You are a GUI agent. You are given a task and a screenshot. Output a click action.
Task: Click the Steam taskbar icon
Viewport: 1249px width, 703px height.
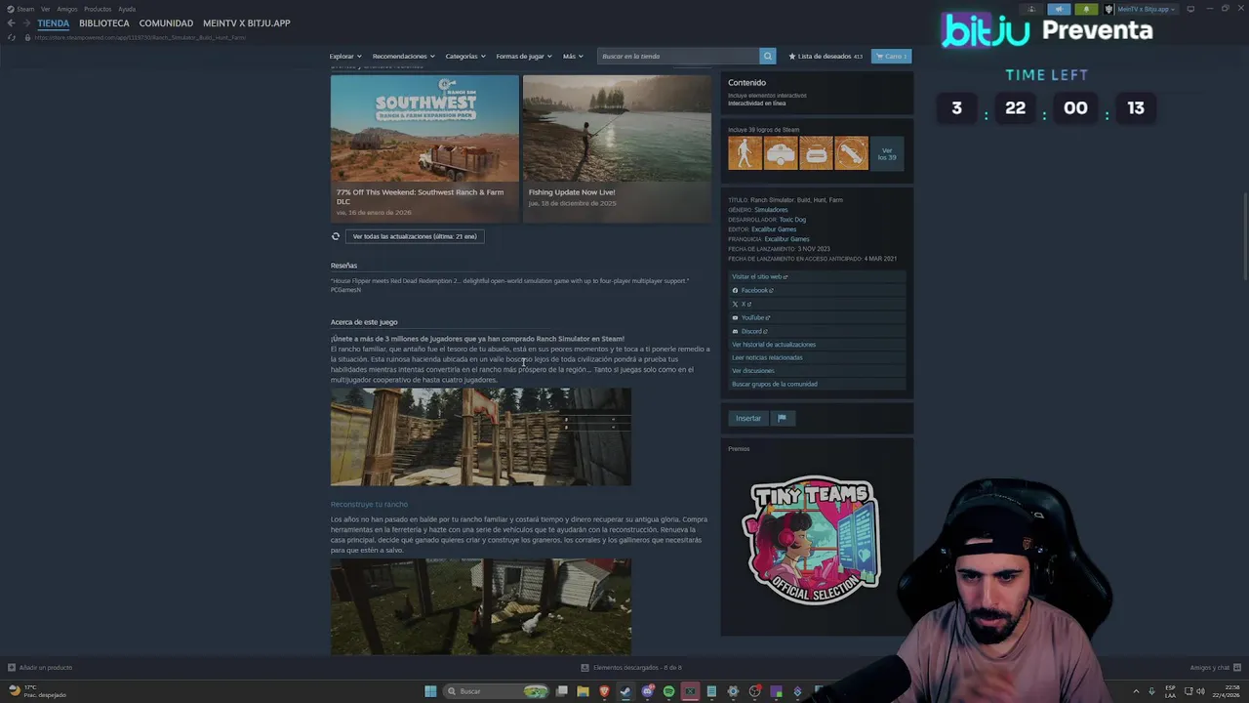coord(625,691)
